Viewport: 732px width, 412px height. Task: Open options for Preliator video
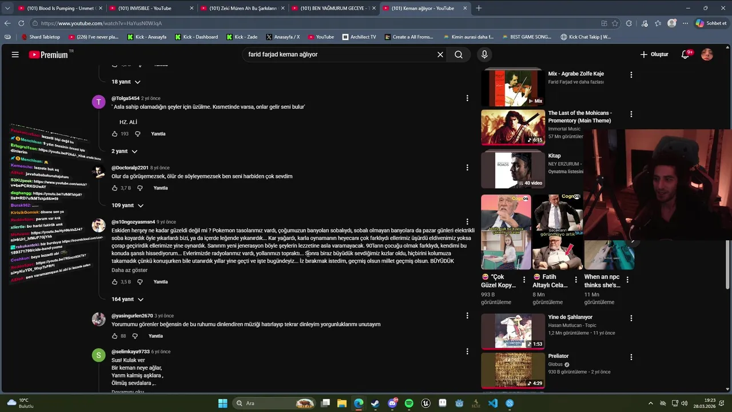point(631,357)
